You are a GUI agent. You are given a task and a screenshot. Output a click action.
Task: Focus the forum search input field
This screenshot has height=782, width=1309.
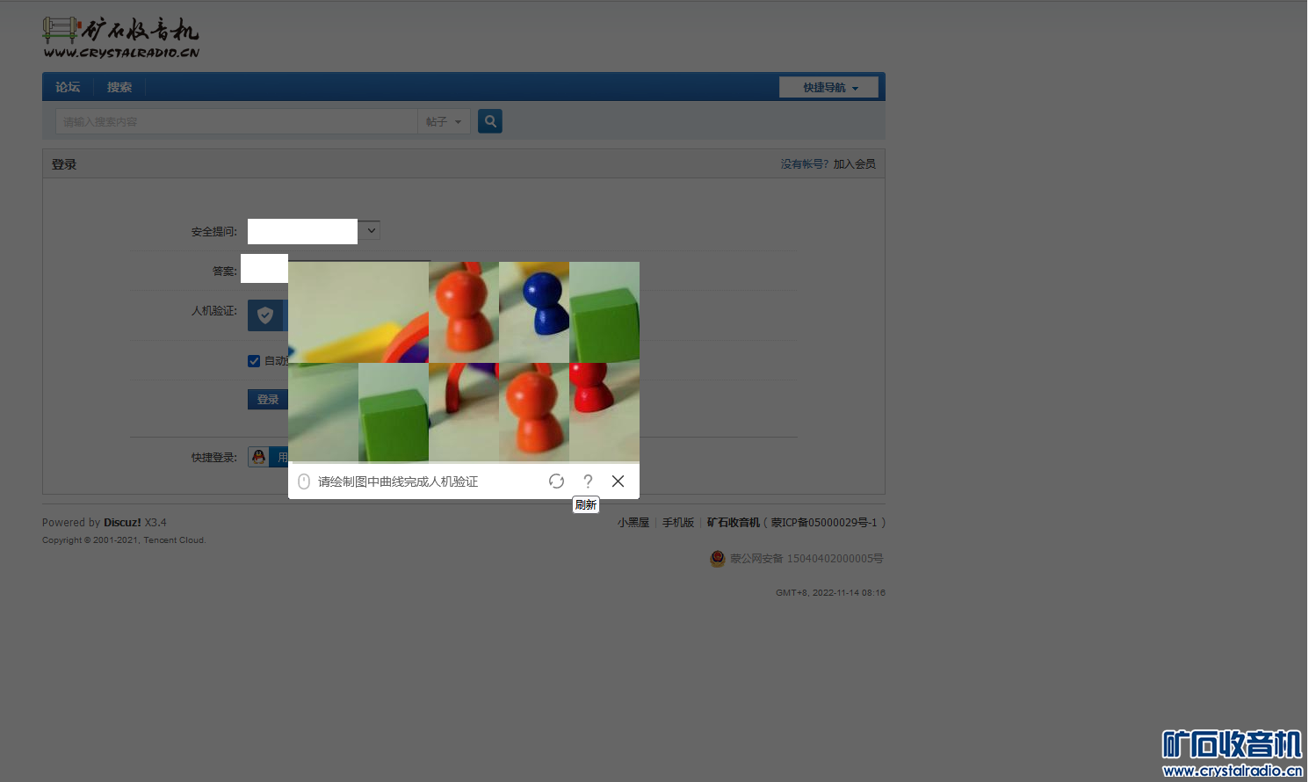point(236,121)
